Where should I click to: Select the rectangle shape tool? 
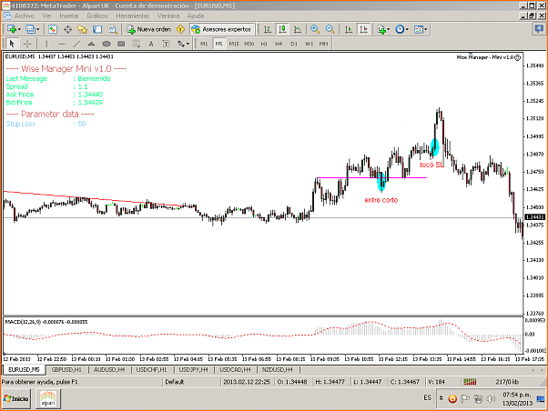click(121, 44)
